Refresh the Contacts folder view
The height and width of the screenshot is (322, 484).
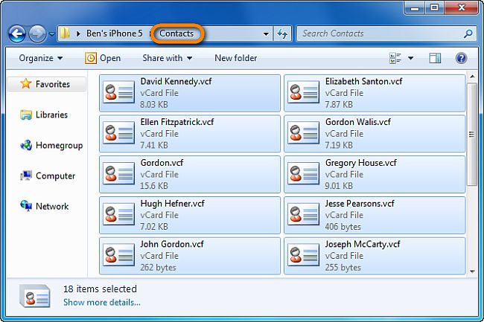coord(283,34)
